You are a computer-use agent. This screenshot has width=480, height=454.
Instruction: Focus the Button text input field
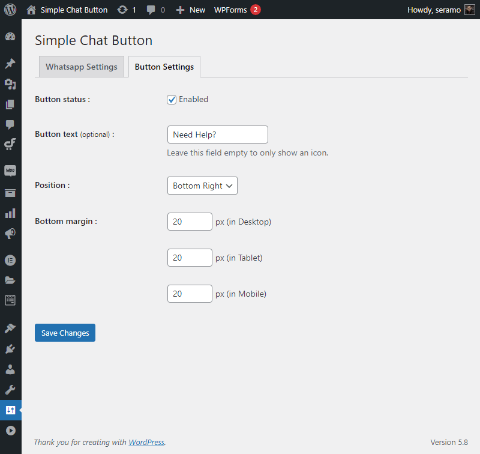point(218,135)
